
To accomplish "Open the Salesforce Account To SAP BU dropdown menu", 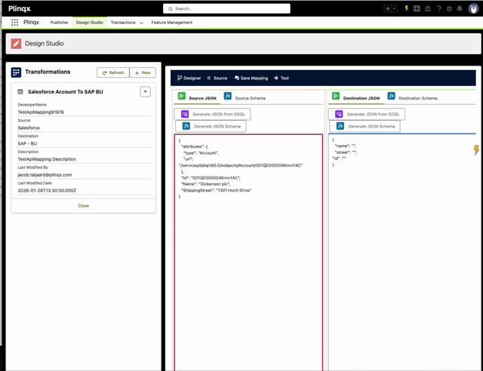I will click(145, 92).
